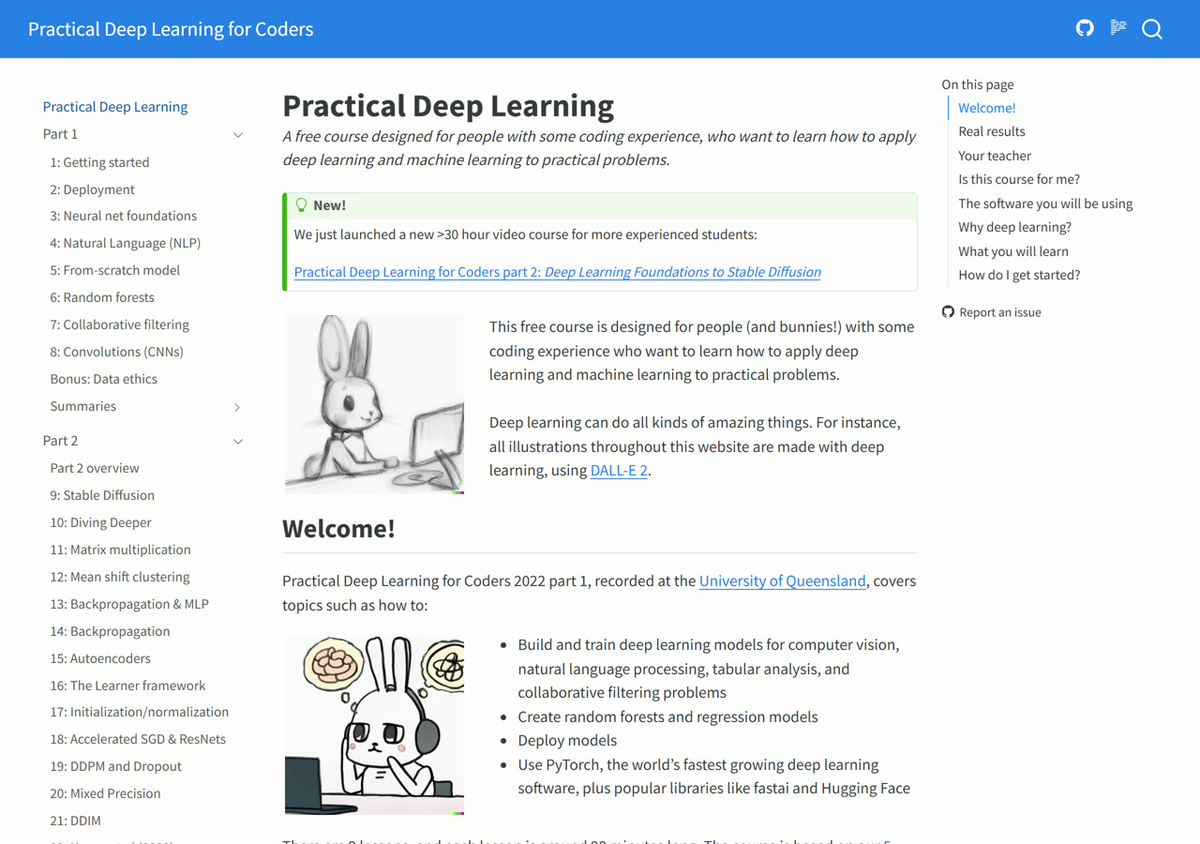Click the fast.ai bars icon in header
The width and height of the screenshot is (1200, 844).
pyautogui.click(x=1118, y=28)
